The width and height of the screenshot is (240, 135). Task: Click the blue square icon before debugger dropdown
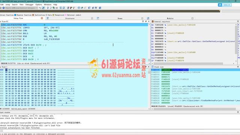pos(3,8)
